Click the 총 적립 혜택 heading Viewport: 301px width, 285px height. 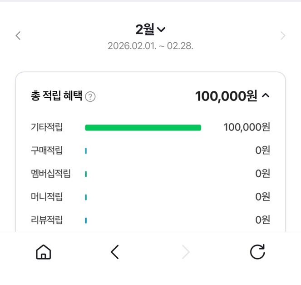pyautogui.click(x=56, y=96)
